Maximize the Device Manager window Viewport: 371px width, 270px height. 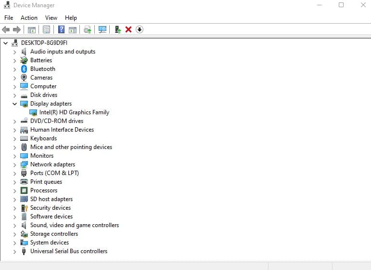tap(341, 5)
